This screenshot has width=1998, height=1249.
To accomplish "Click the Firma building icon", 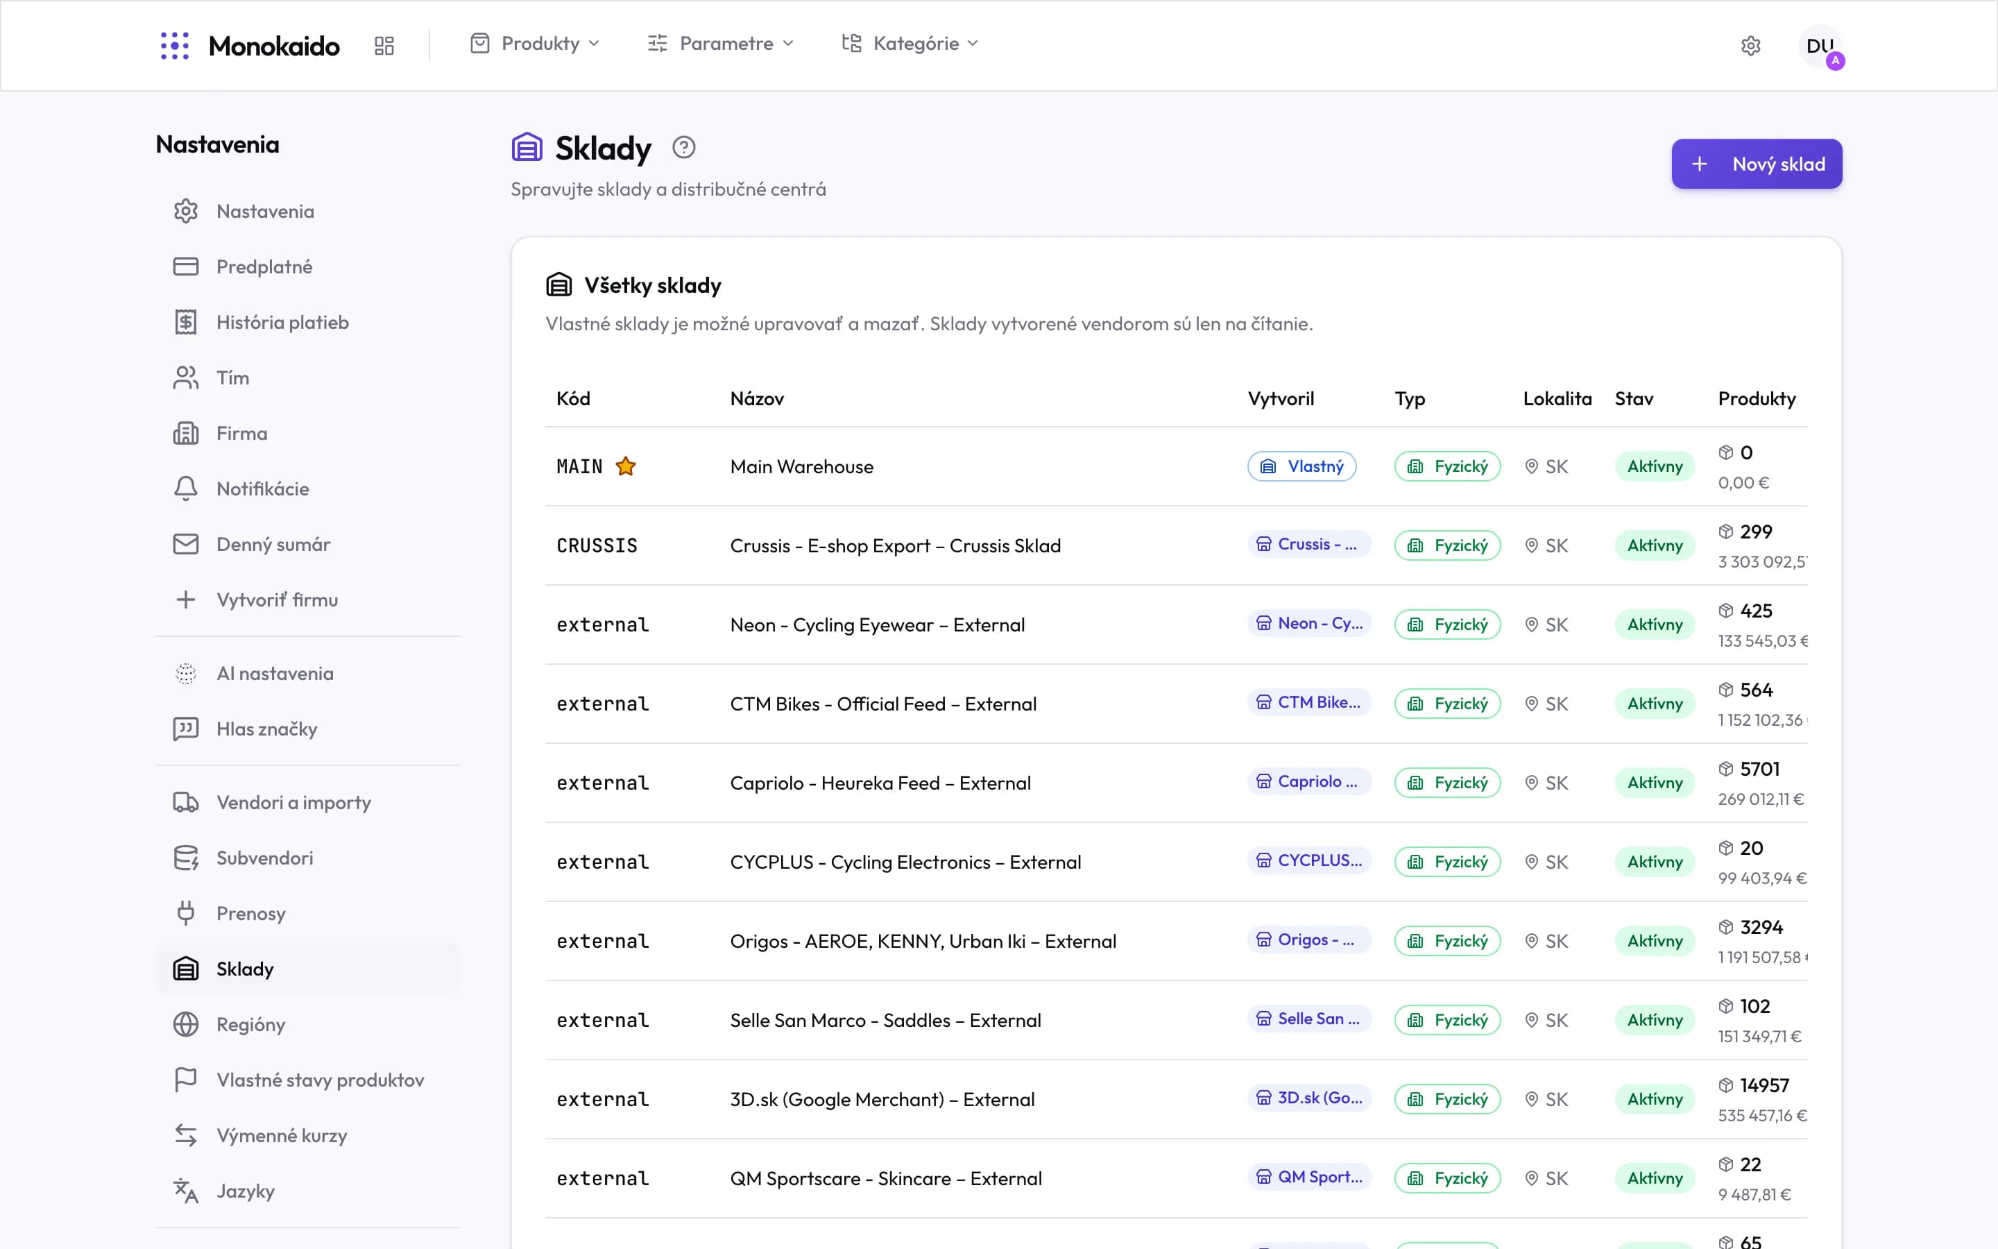I will click(186, 433).
